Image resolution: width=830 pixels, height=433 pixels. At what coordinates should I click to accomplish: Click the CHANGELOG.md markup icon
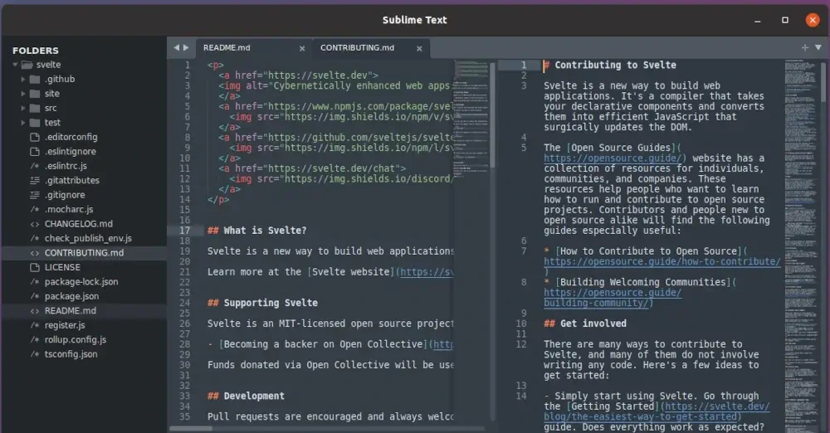[35, 224]
